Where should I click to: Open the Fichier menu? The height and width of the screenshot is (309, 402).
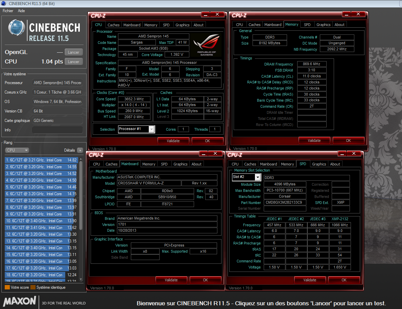coord(8,11)
